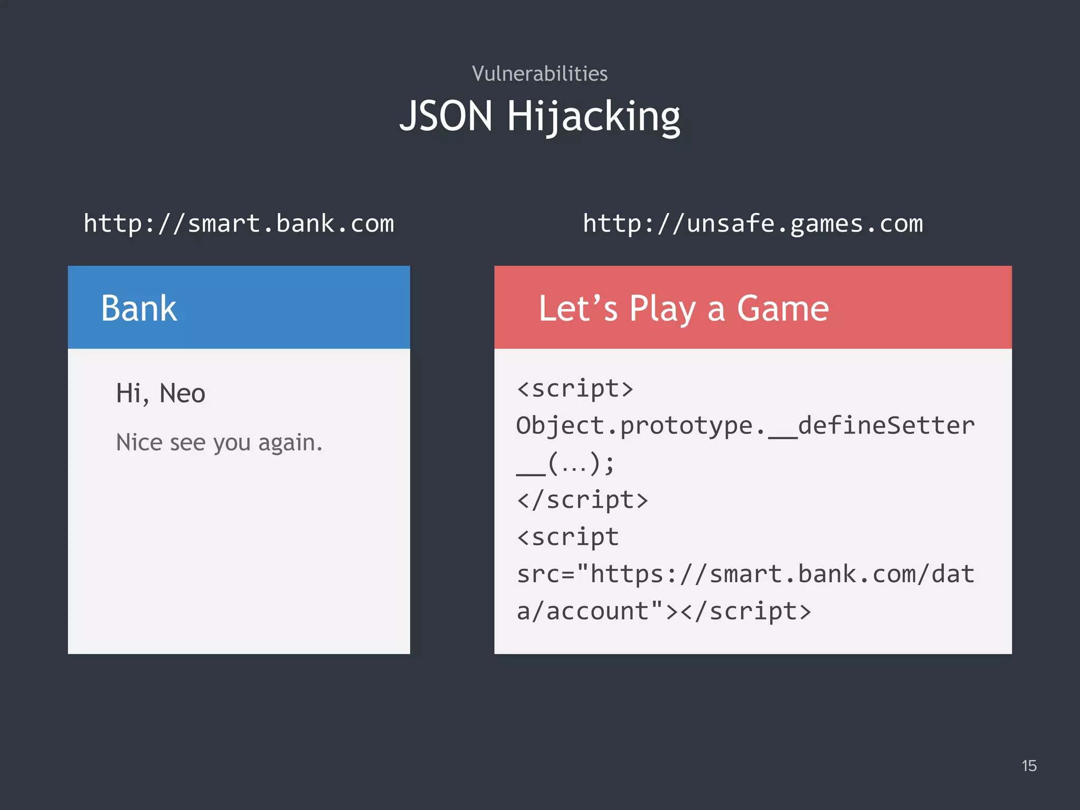
Task: Click the http://smart.bank.com URL label
Action: pyautogui.click(x=239, y=224)
